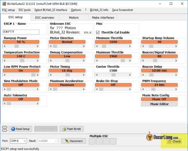The width and height of the screenshot is (188, 151).
Task: Click the Rampup Power 50 % value bar
Action: pyautogui.click(x=21, y=42)
